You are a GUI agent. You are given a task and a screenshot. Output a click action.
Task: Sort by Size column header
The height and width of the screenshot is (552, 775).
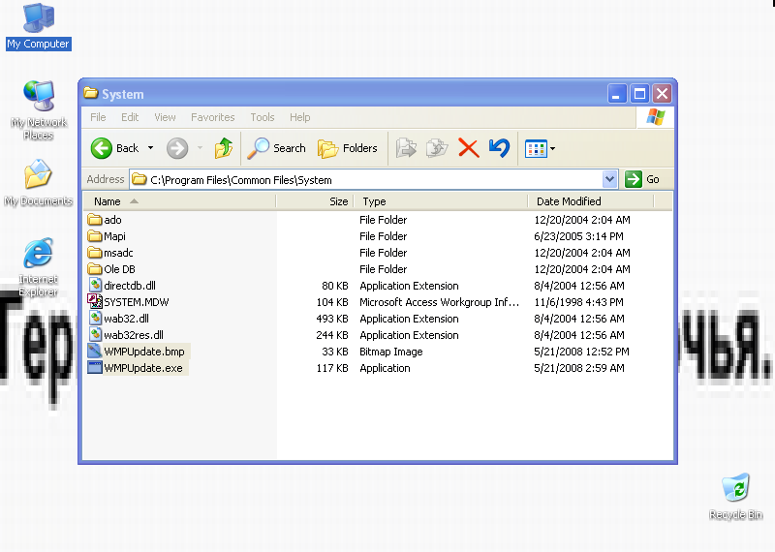point(316,201)
